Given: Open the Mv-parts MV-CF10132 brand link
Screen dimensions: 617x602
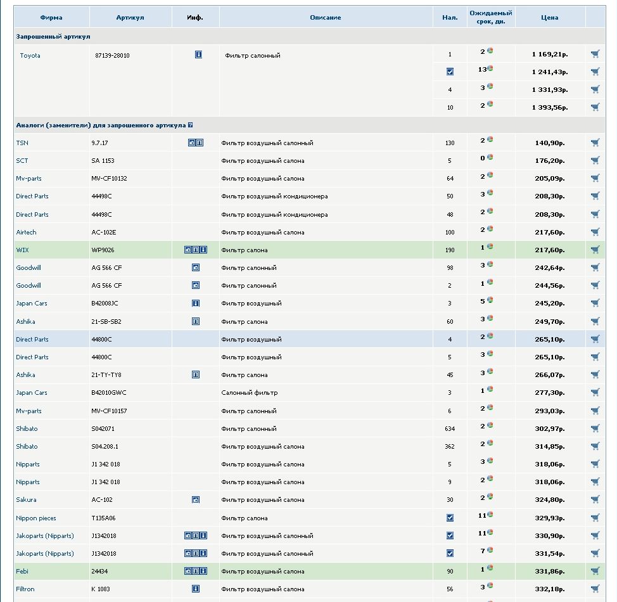Looking at the screenshot, I should click(29, 179).
